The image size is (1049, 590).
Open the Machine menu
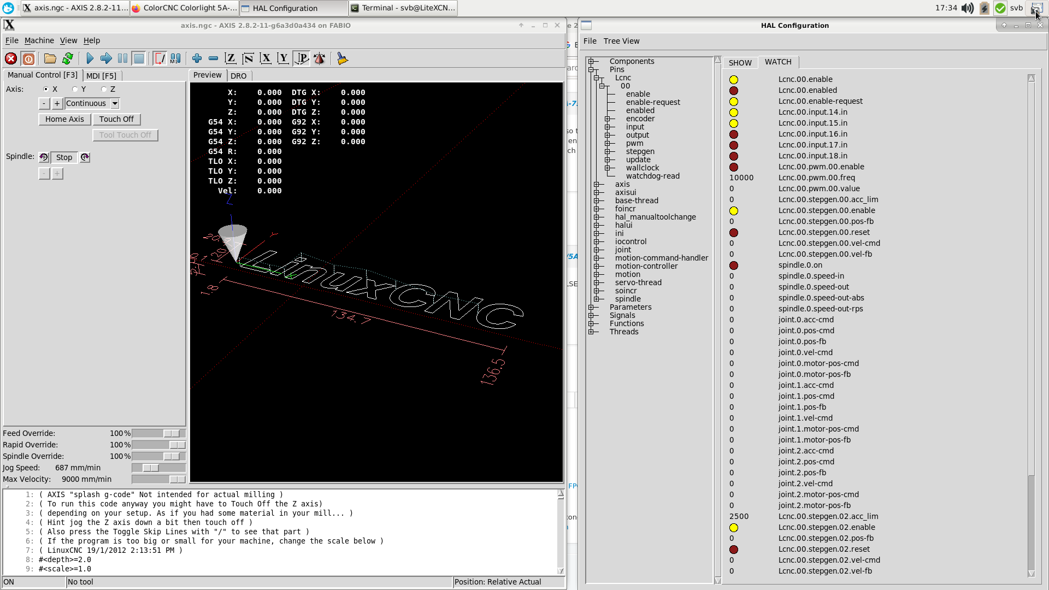(39, 40)
